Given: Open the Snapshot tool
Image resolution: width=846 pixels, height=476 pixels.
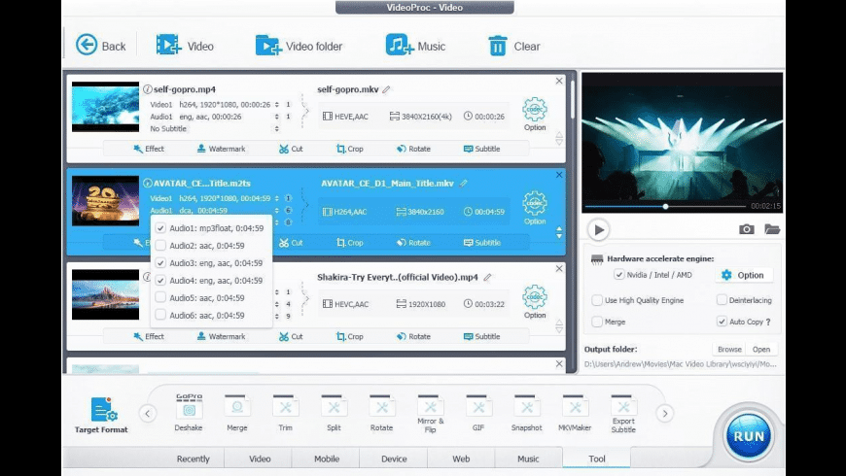Looking at the screenshot, I should tap(527, 413).
